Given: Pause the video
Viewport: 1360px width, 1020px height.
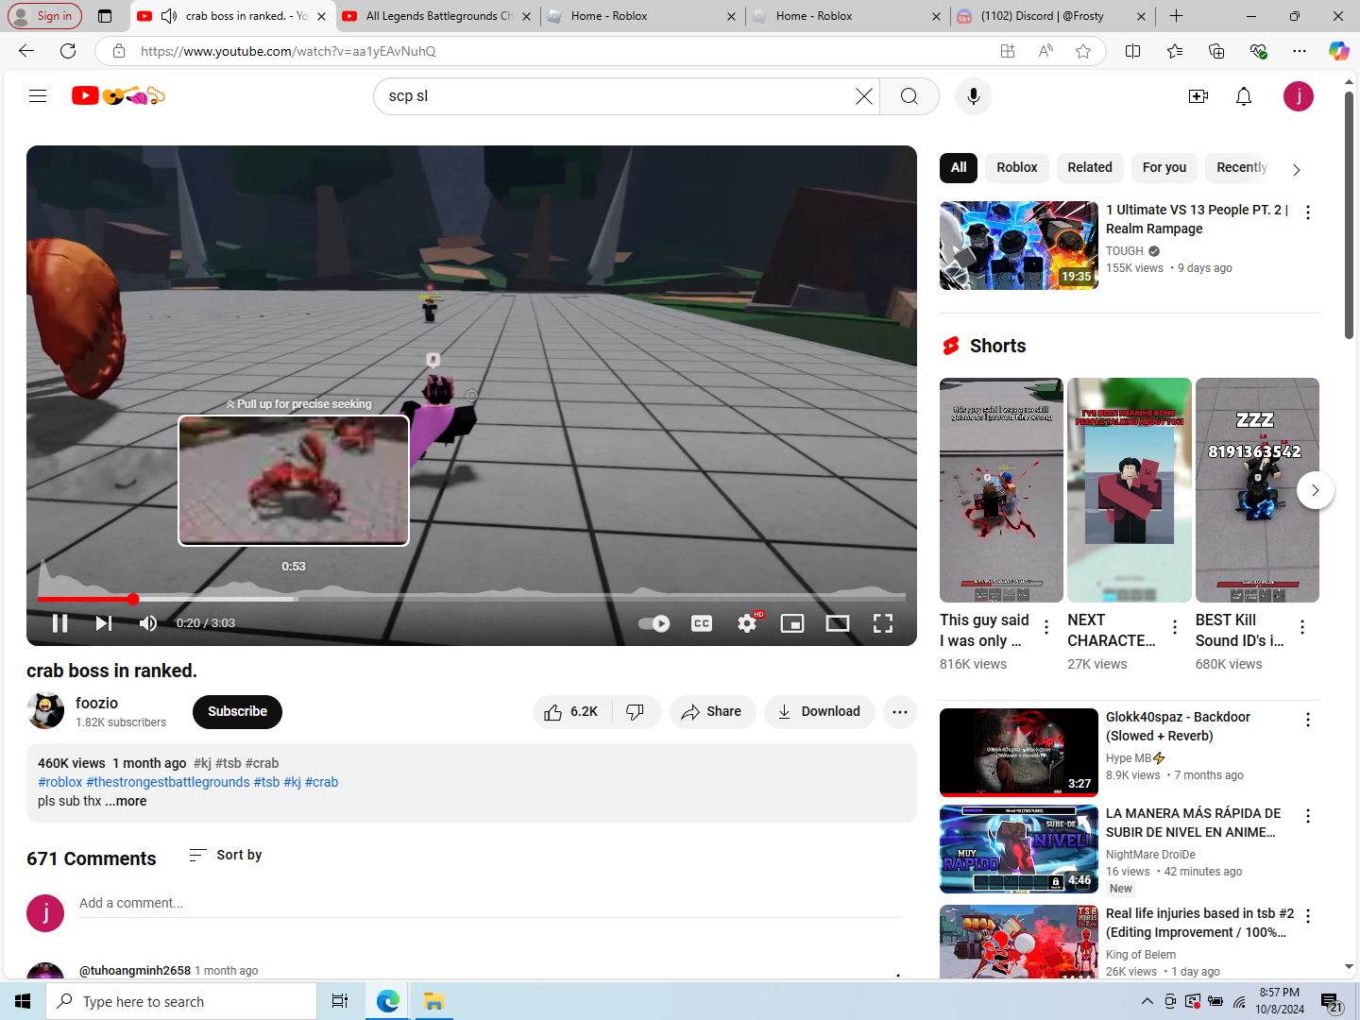Looking at the screenshot, I should 59,623.
